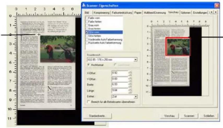Click the 'Vorschau' button at the bottom
The image size is (223, 128).
pos(169,116)
